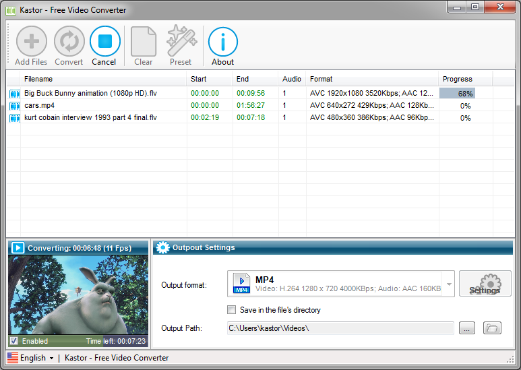Open the output format Settings button

click(485, 284)
